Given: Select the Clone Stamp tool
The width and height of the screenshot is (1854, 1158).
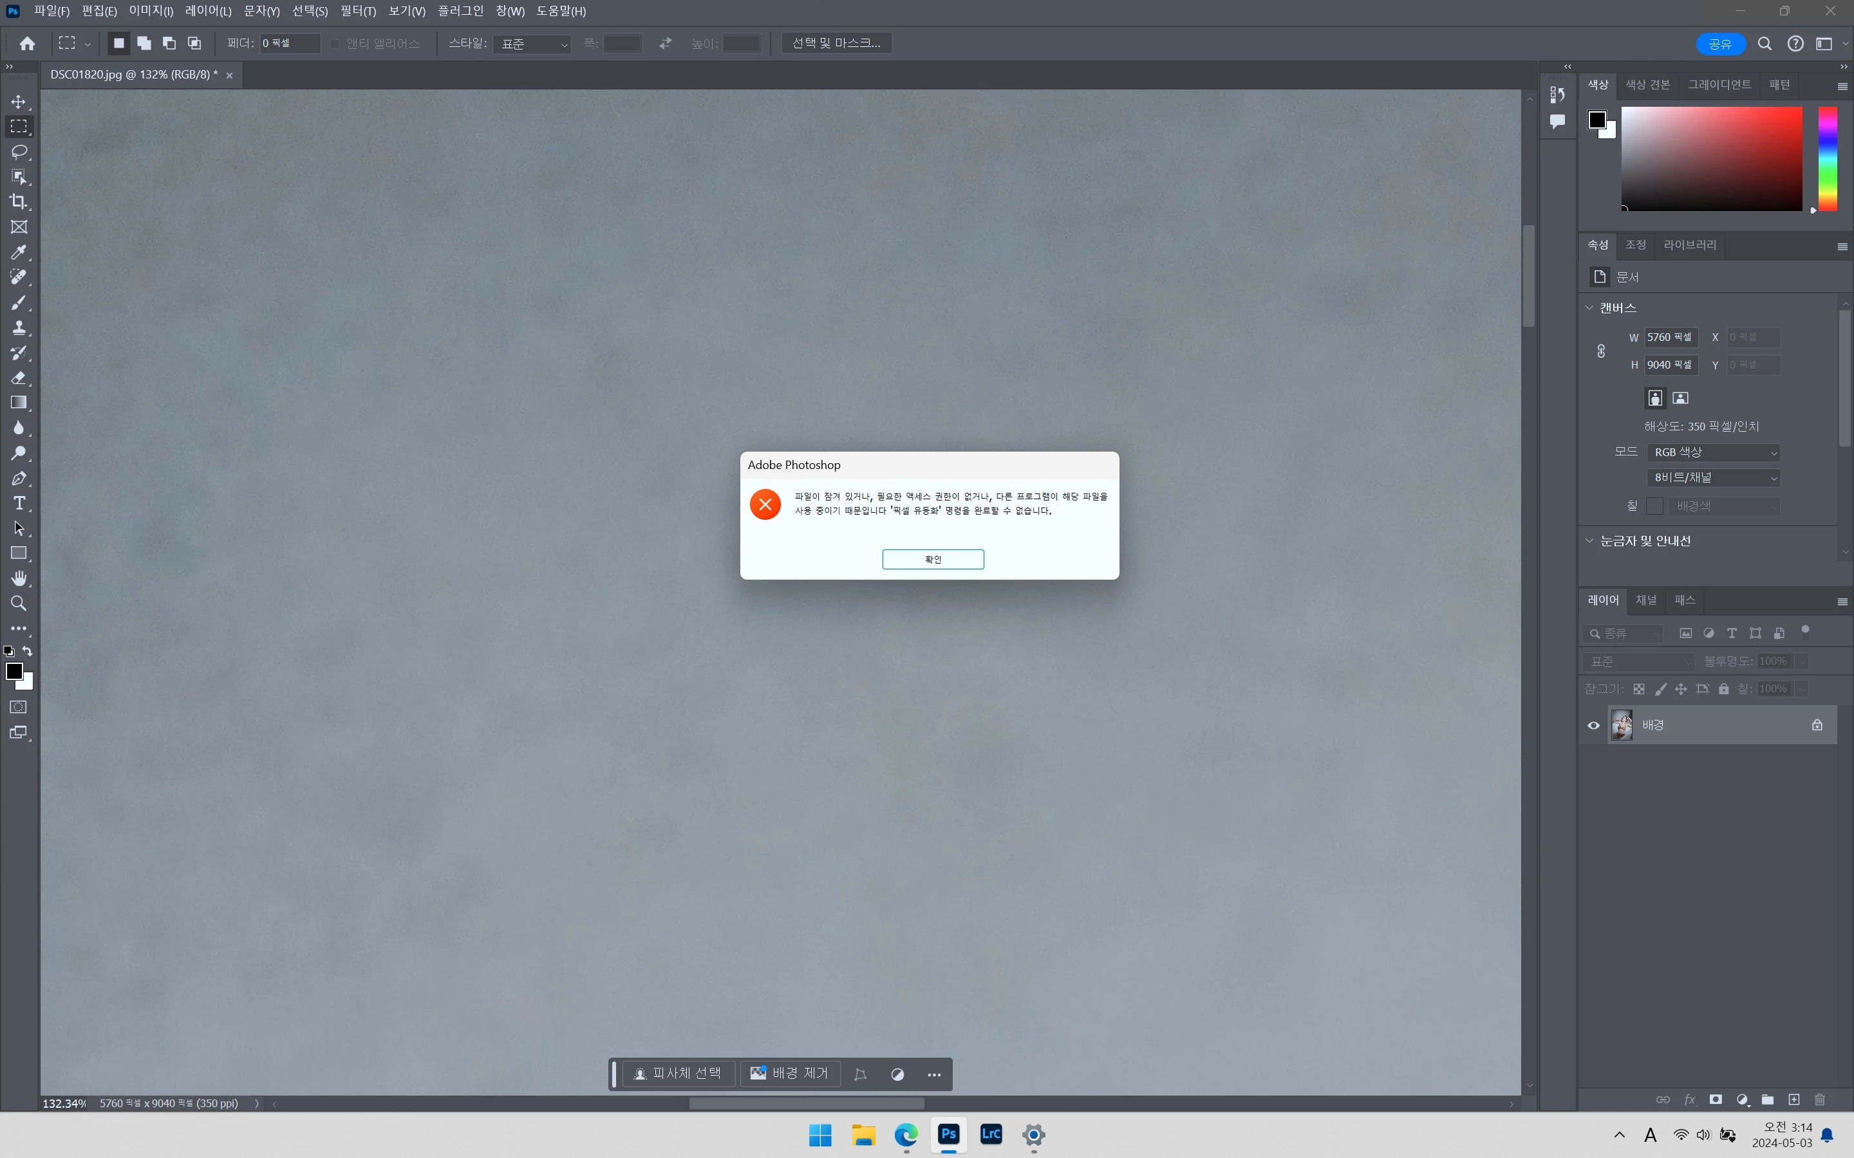Looking at the screenshot, I should 19,328.
